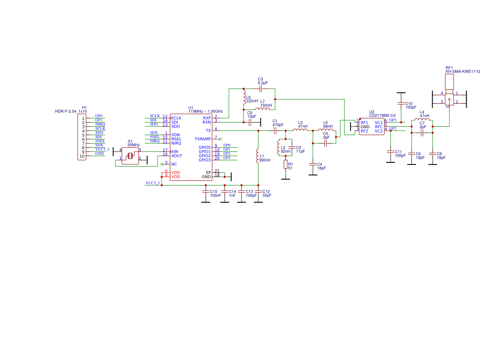Click the no-connect flag on NC pin 5
Viewport: 491px width, 347px height.
tap(162, 164)
